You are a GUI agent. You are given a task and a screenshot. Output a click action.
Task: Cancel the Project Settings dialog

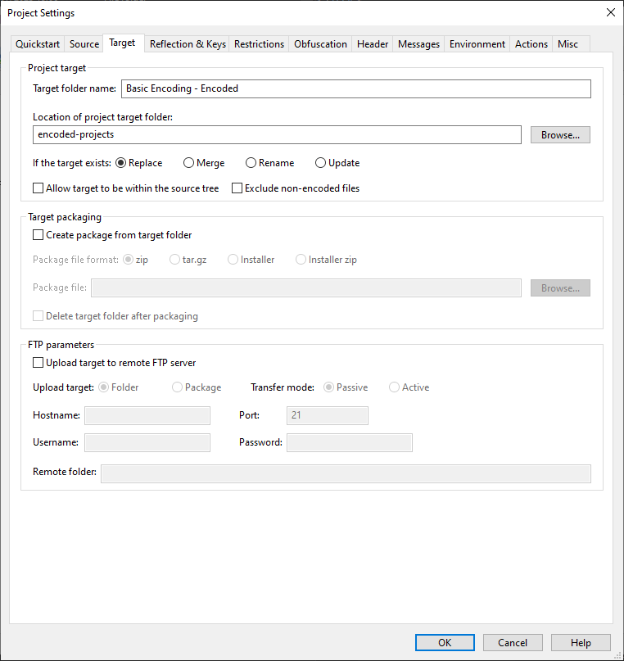(513, 642)
